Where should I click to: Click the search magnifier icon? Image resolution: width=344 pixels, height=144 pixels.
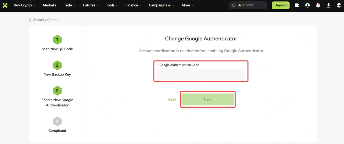click(234, 5)
